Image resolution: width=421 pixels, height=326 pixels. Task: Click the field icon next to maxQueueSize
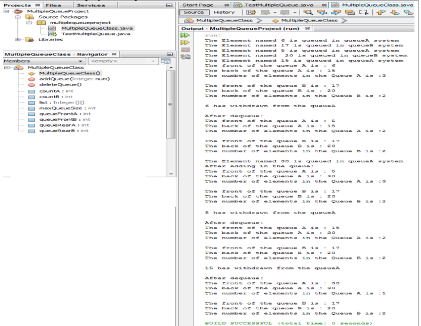(32, 108)
